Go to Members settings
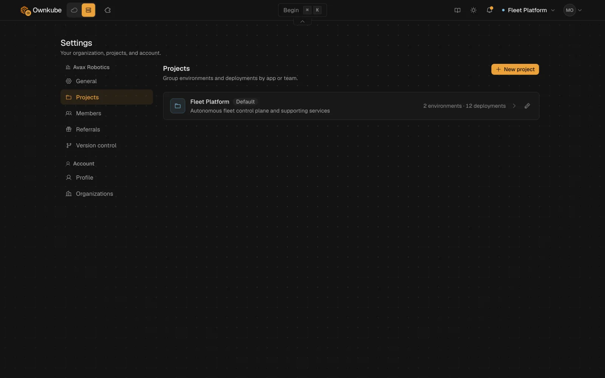The width and height of the screenshot is (605, 378). click(107, 113)
